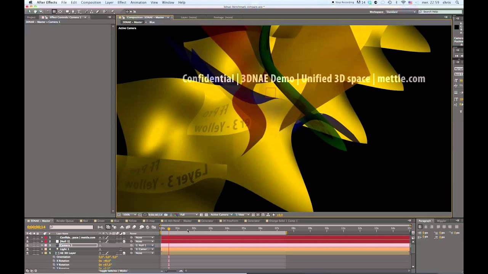Select the Pen tool
The height and width of the screenshot is (274, 488).
tap(73, 11)
